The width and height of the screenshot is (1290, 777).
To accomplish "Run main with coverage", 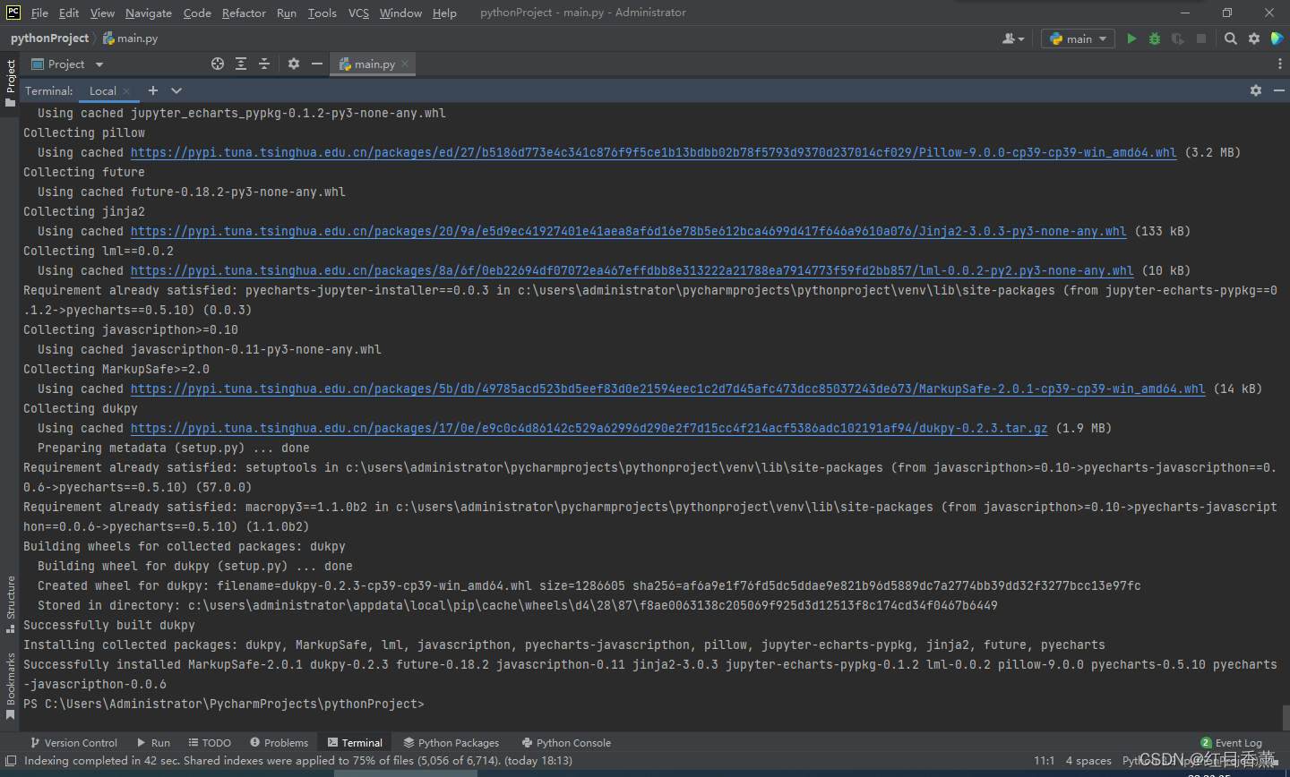I will 1178,38.
